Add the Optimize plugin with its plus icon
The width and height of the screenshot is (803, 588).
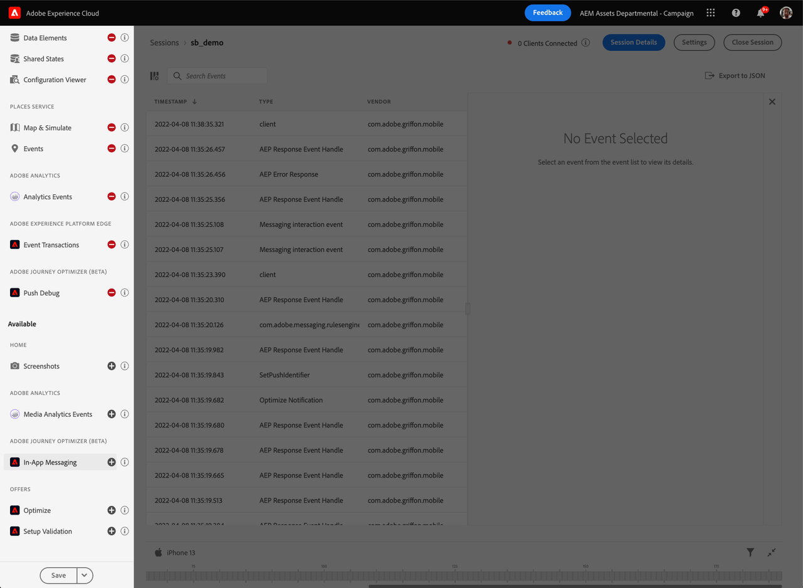[112, 510]
